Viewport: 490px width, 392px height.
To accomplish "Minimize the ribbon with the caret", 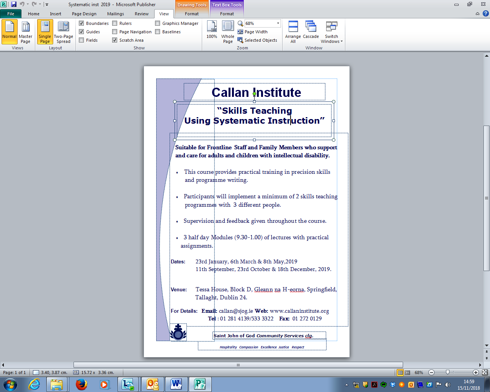I will [477, 14].
